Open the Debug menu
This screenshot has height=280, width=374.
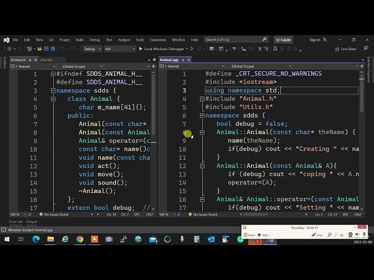coord(95,40)
